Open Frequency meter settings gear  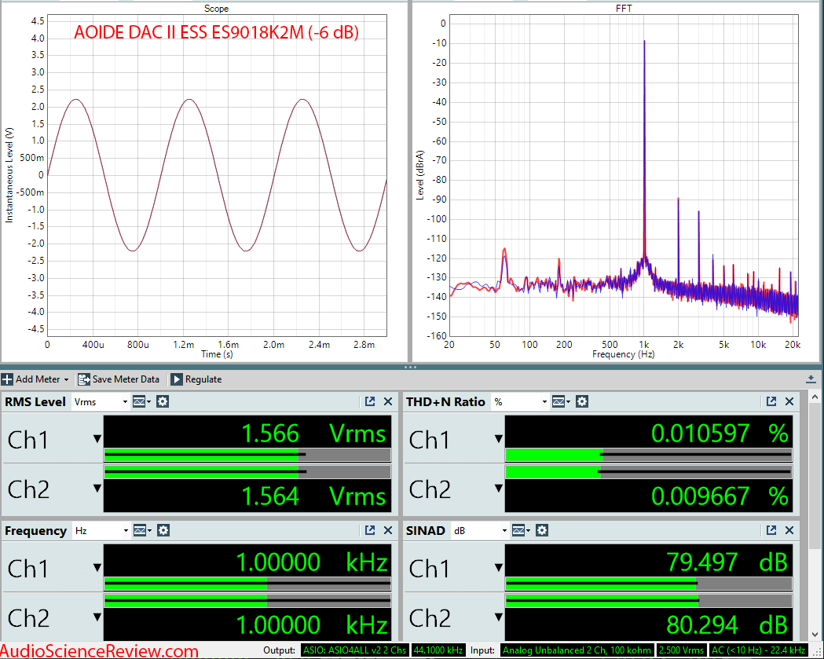click(x=163, y=531)
